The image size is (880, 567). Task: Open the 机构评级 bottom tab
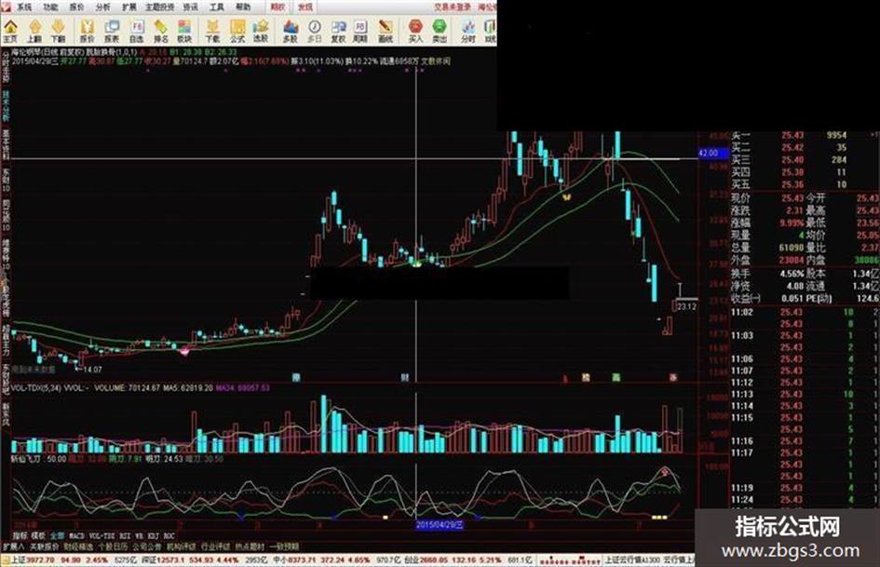(182, 547)
